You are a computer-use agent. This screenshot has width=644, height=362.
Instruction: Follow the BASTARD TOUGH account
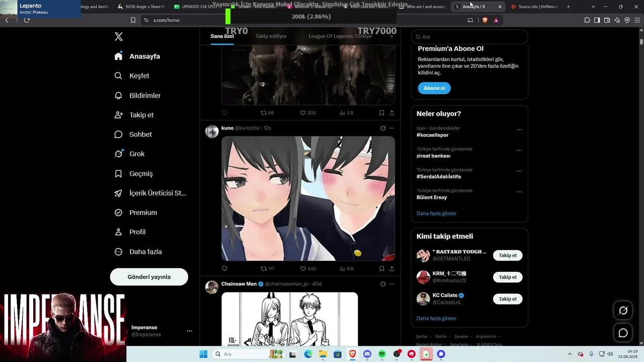(x=508, y=255)
